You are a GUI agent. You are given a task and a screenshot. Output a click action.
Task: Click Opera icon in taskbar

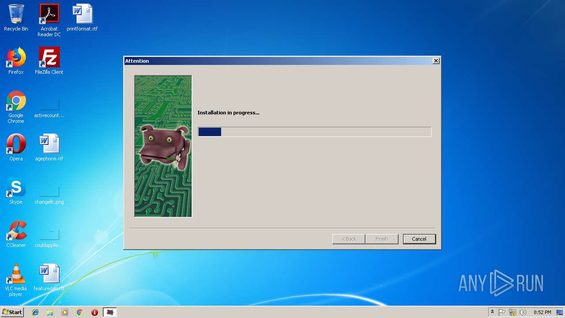[x=94, y=312]
